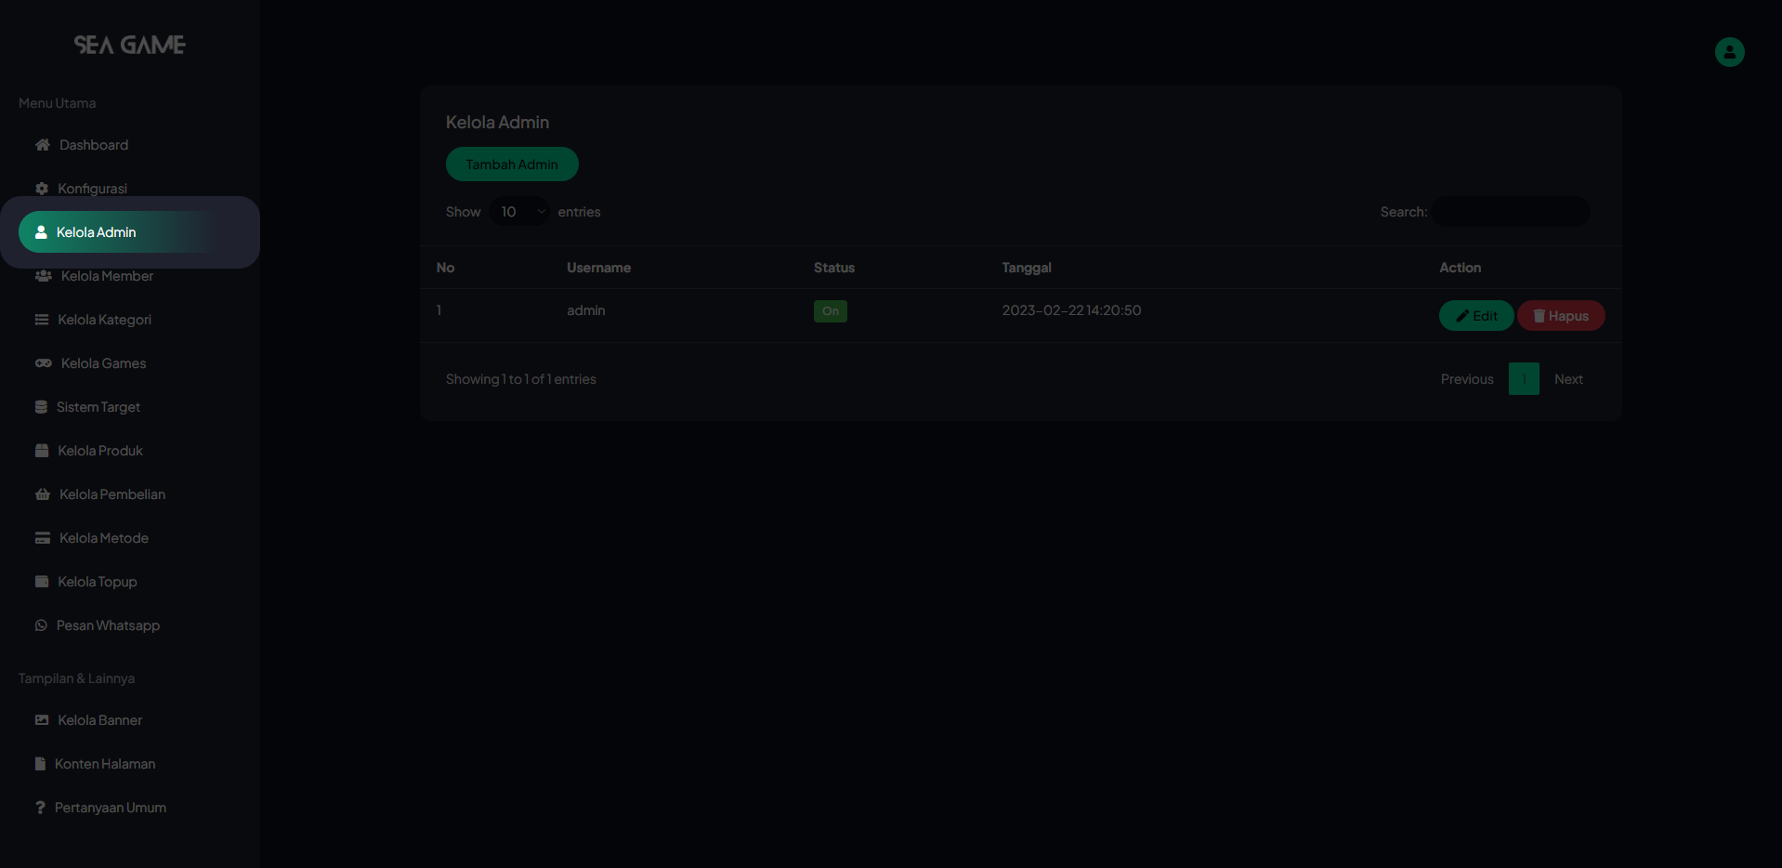The height and width of the screenshot is (868, 1782).
Task: Click the Next pagination button
Action: pyautogui.click(x=1568, y=379)
